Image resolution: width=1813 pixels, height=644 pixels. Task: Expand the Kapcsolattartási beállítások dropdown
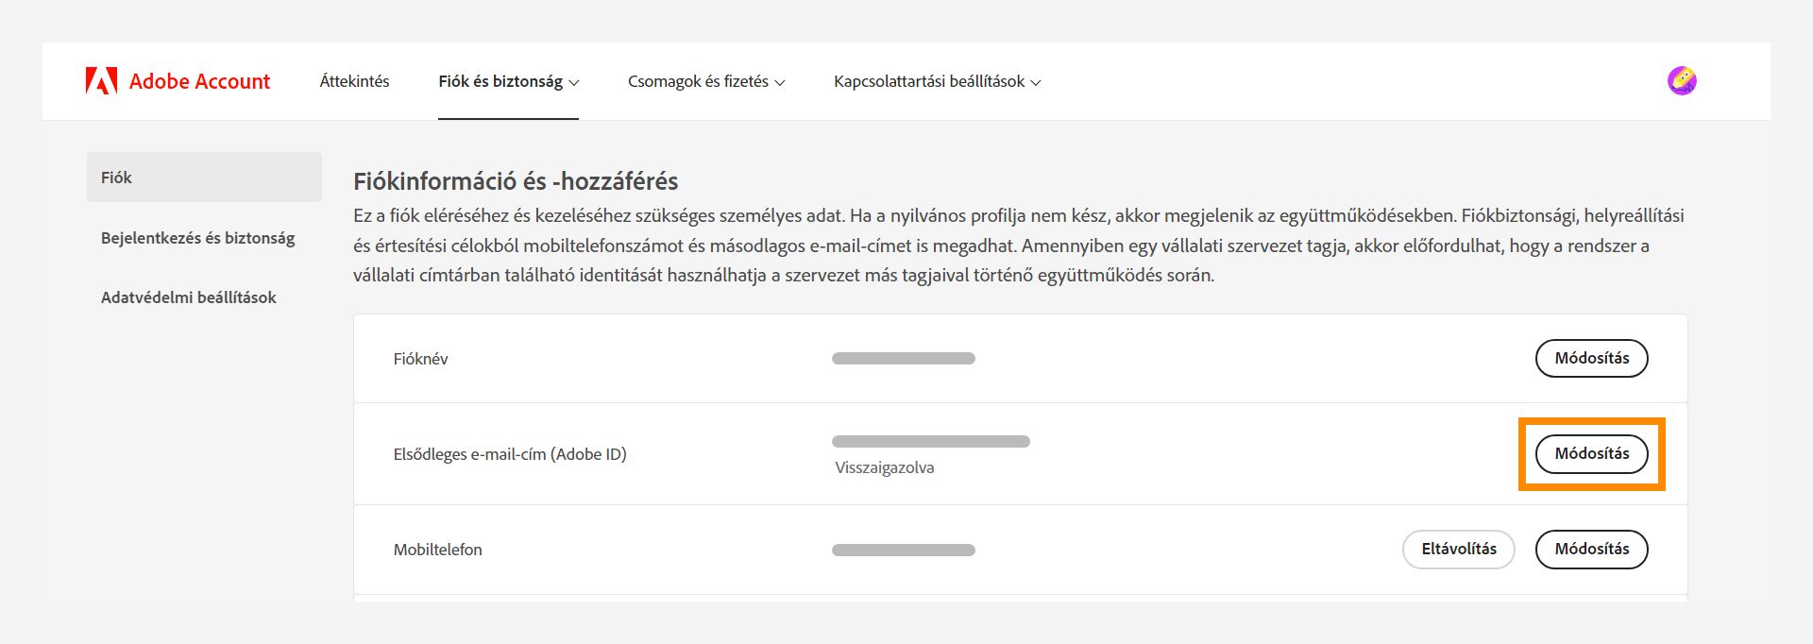point(935,82)
